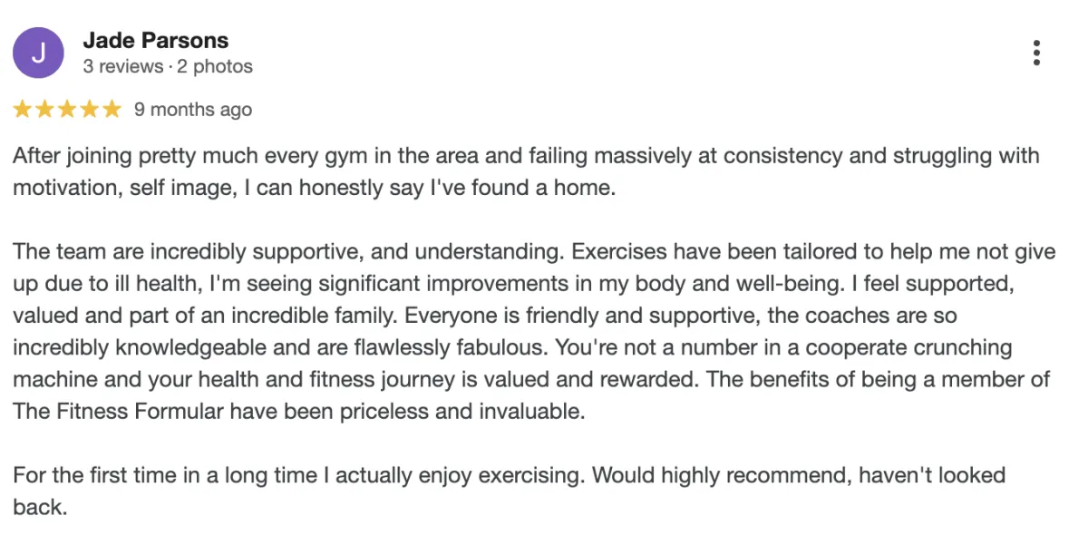The height and width of the screenshot is (545, 1088).
Task: Click the purple "J" profile avatar
Action: tap(38, 53)
